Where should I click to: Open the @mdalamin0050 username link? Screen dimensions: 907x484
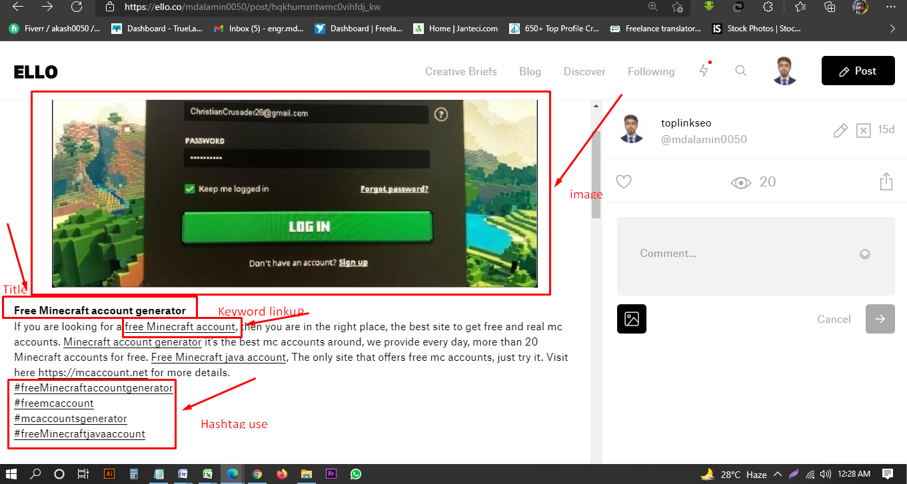[x=703, y=140]
